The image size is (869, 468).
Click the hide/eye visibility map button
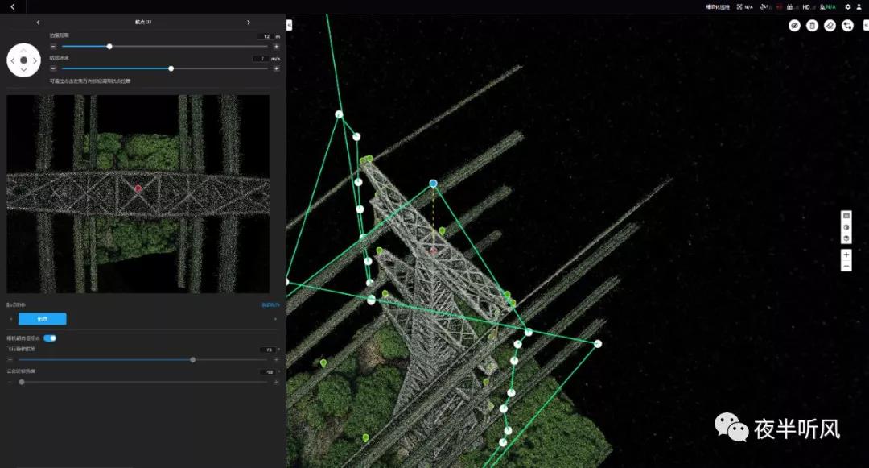click(x=794, y=26)
